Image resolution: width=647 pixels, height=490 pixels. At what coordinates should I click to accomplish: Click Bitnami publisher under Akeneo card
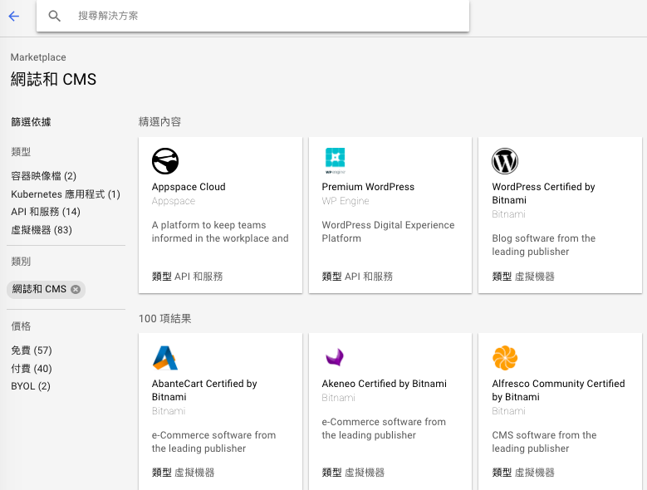338,398
